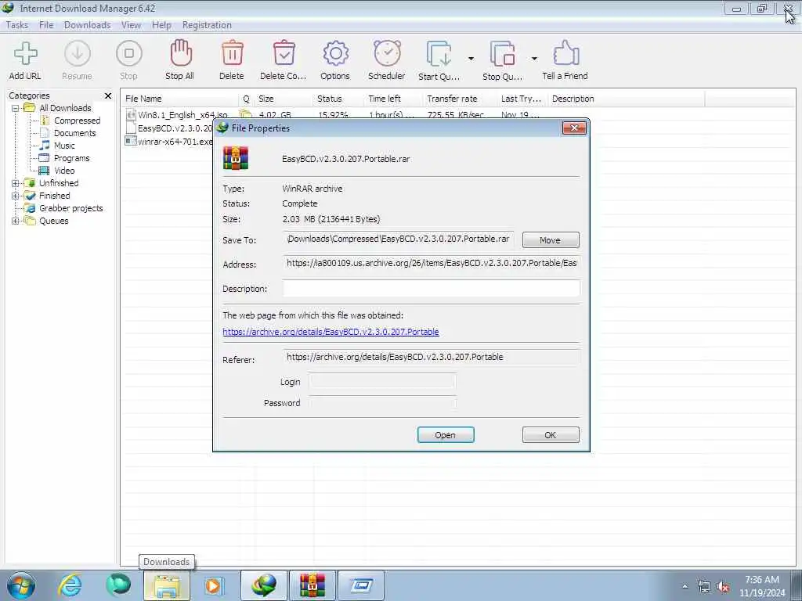
Task: Open the View menu
Action: (x=131, y=25)
